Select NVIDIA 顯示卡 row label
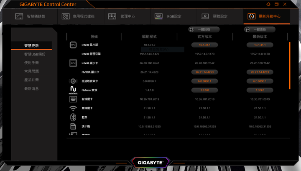Viewport: 301px width, 171px height. click(90, 72)
